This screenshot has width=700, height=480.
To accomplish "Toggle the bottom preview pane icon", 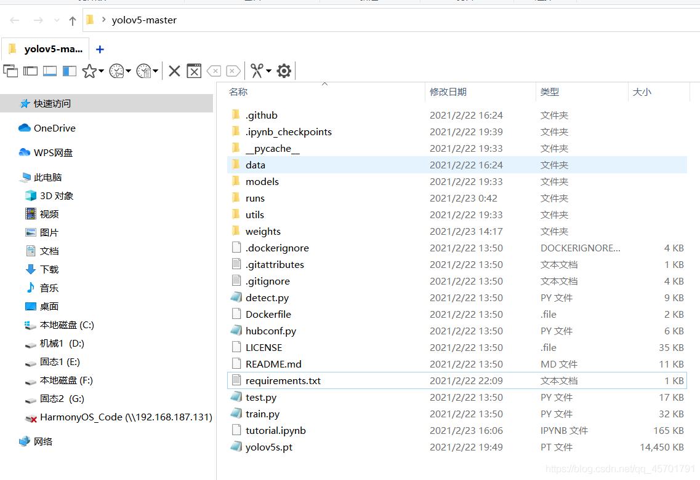I will point(49,71).
